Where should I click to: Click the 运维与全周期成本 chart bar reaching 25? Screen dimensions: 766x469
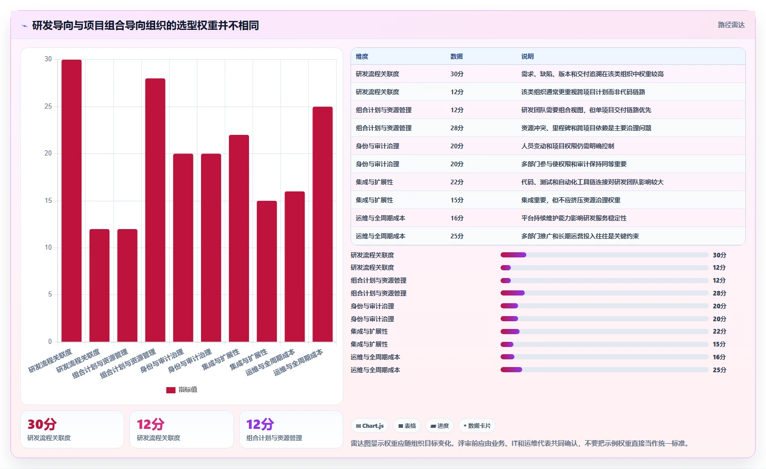click(x=322, y=224)
